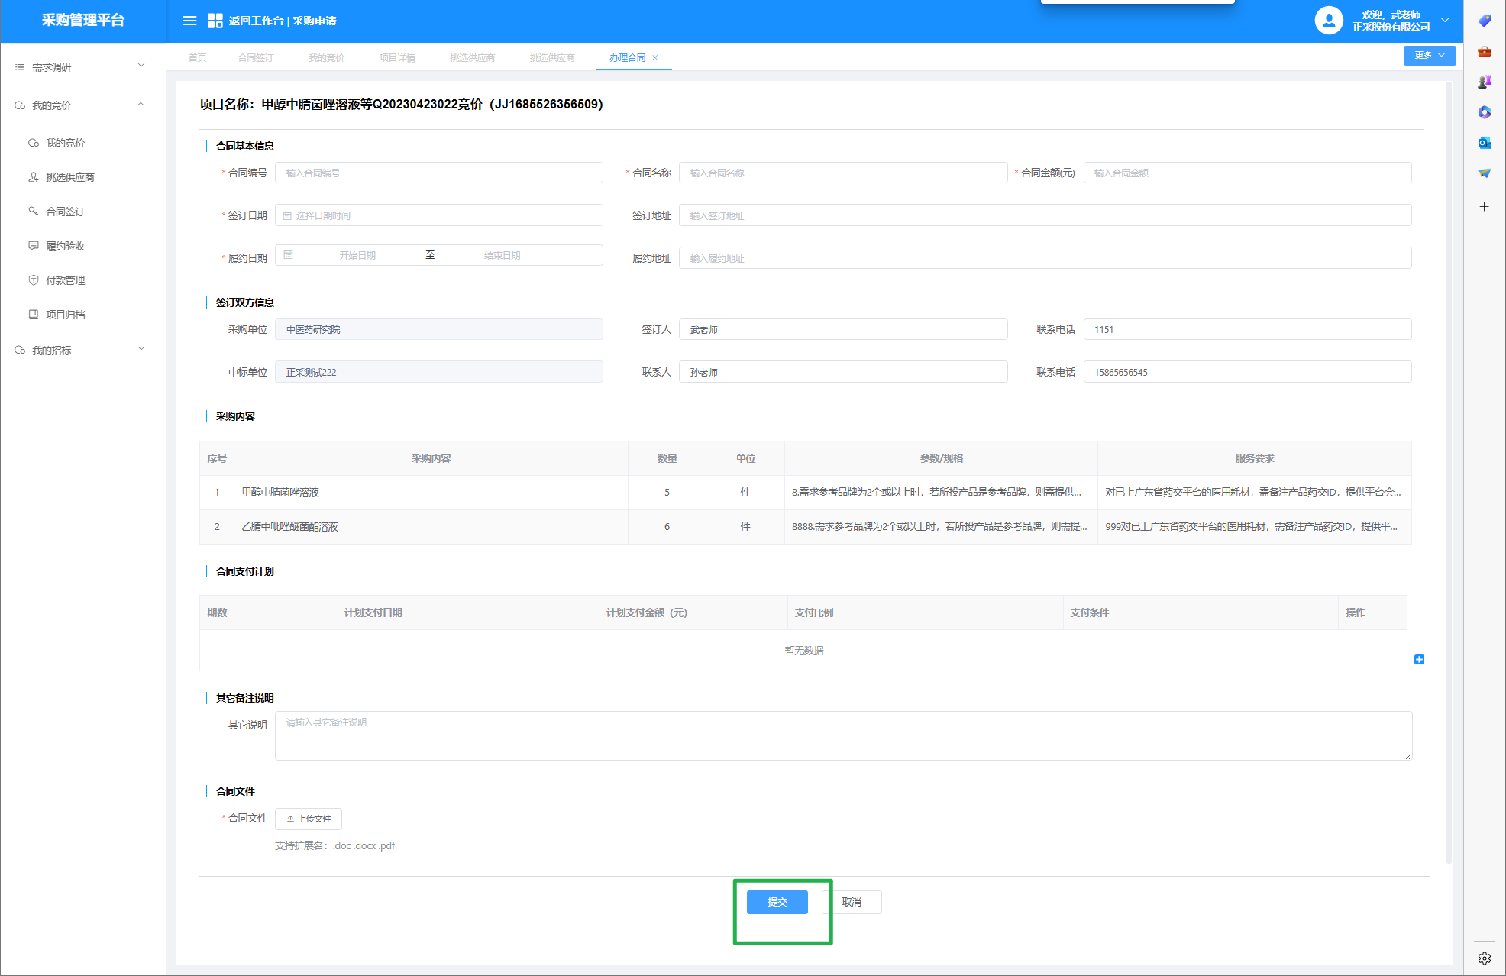Click the 提交 submit button

pyautogui.click(x=777, y=902)
